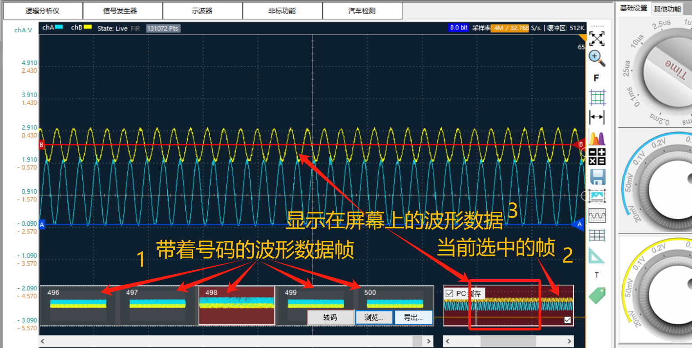Click right arrow of the frame list scrollbar
This screenshot has width=692, height=348.
pyautogui.click(x=428, y=342)
